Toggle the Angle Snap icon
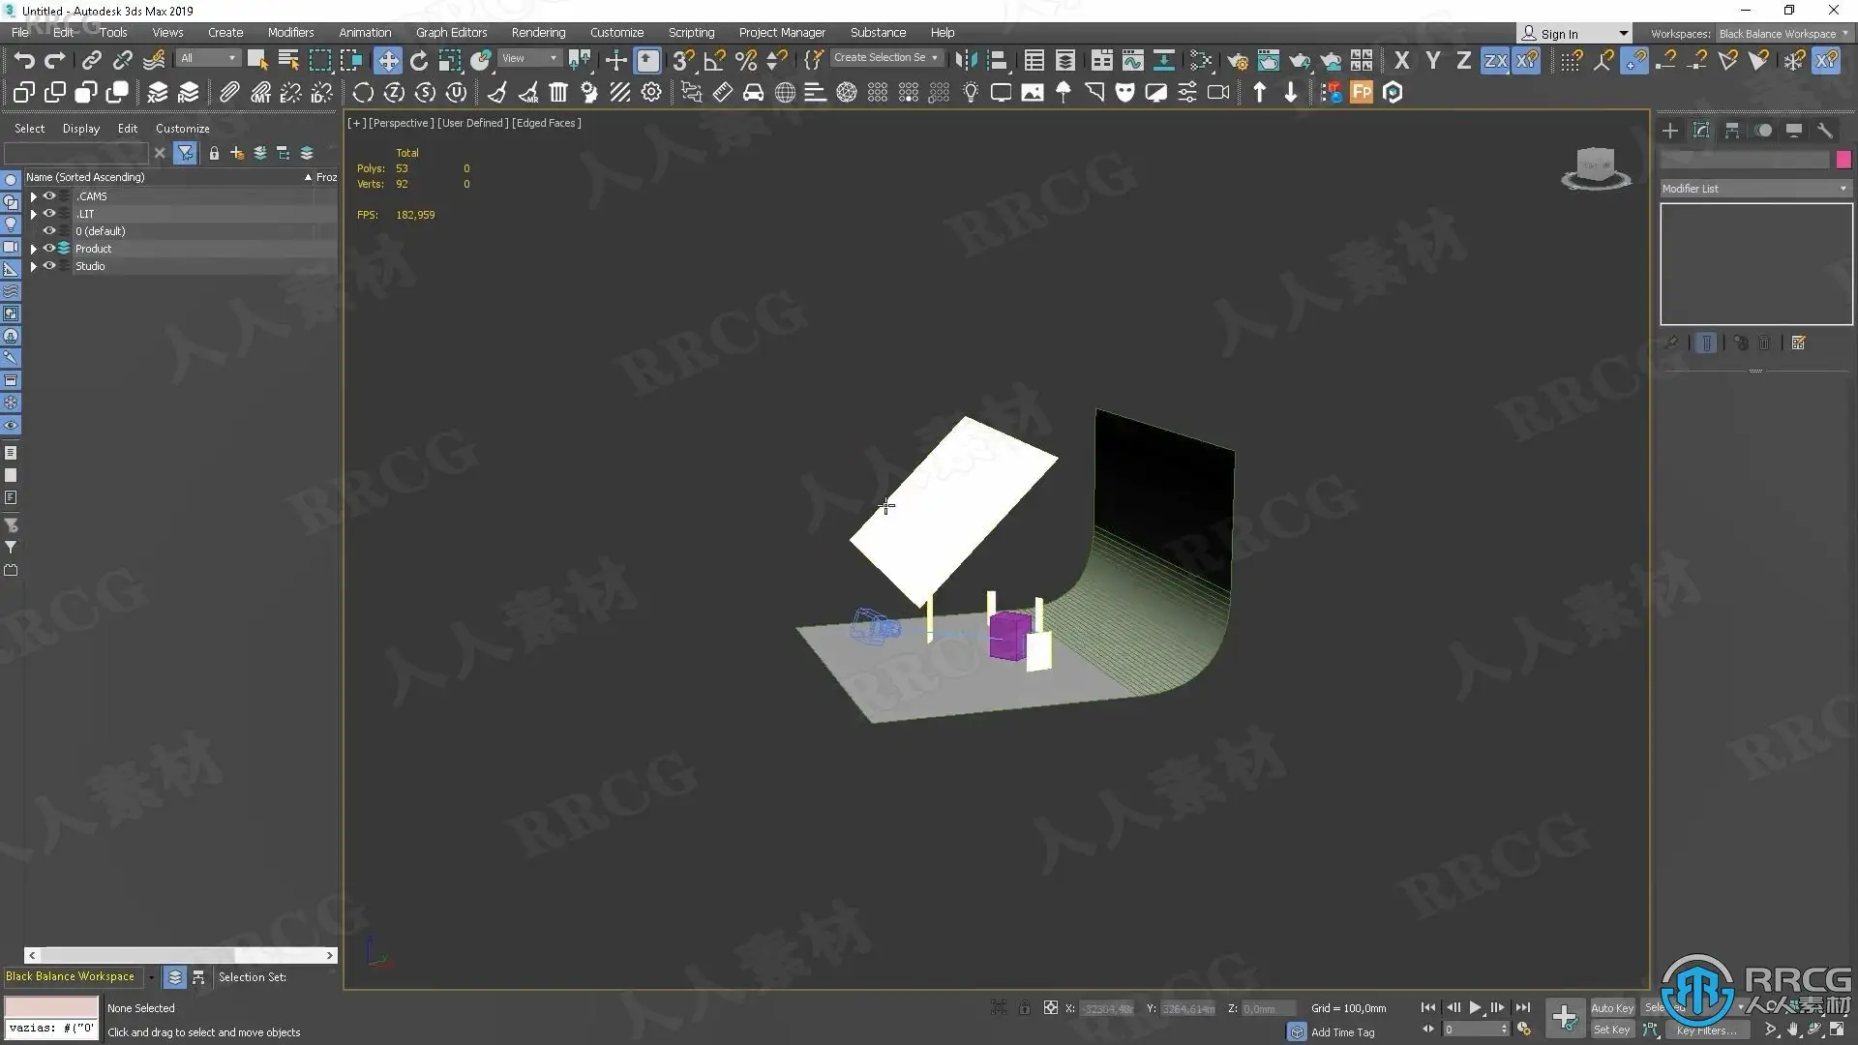Screen dimensions: 1858x1045 (714, 61)
